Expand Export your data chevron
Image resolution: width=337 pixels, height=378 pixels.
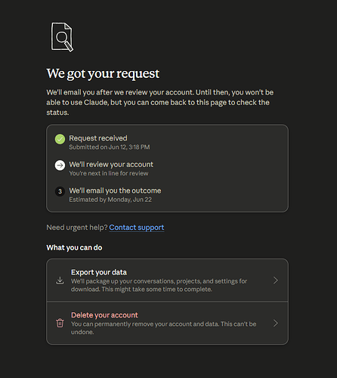pyautogui.click(x=276, y=280)
